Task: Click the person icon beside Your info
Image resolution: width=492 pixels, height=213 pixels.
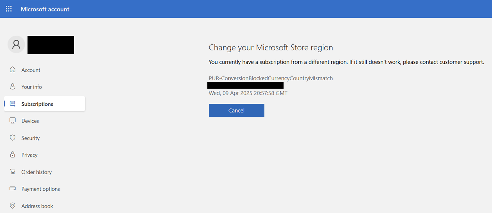Action: click(x=13, y=87)
